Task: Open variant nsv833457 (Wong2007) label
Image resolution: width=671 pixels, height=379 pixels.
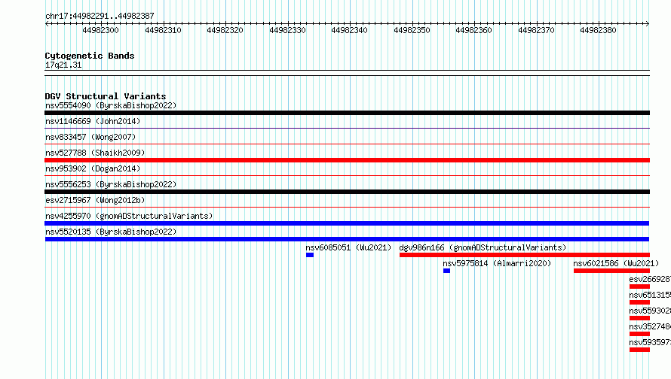Action: pyautogui.click(x=90, y=137)
